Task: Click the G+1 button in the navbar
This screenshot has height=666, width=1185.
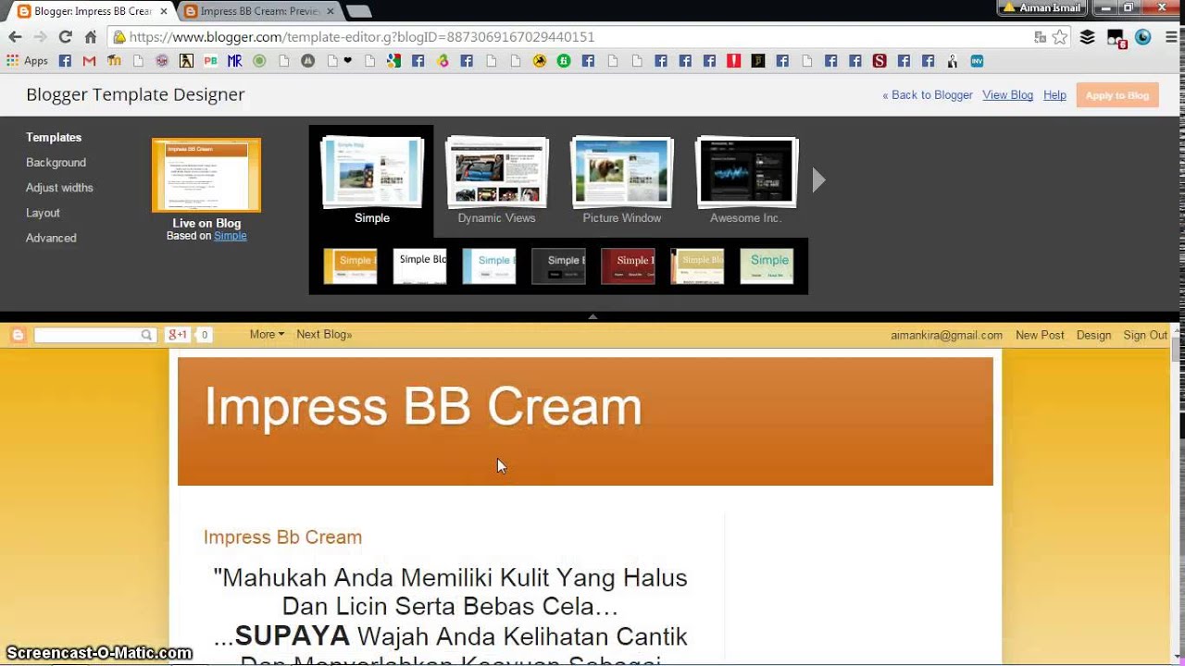Action: (177, 335)
